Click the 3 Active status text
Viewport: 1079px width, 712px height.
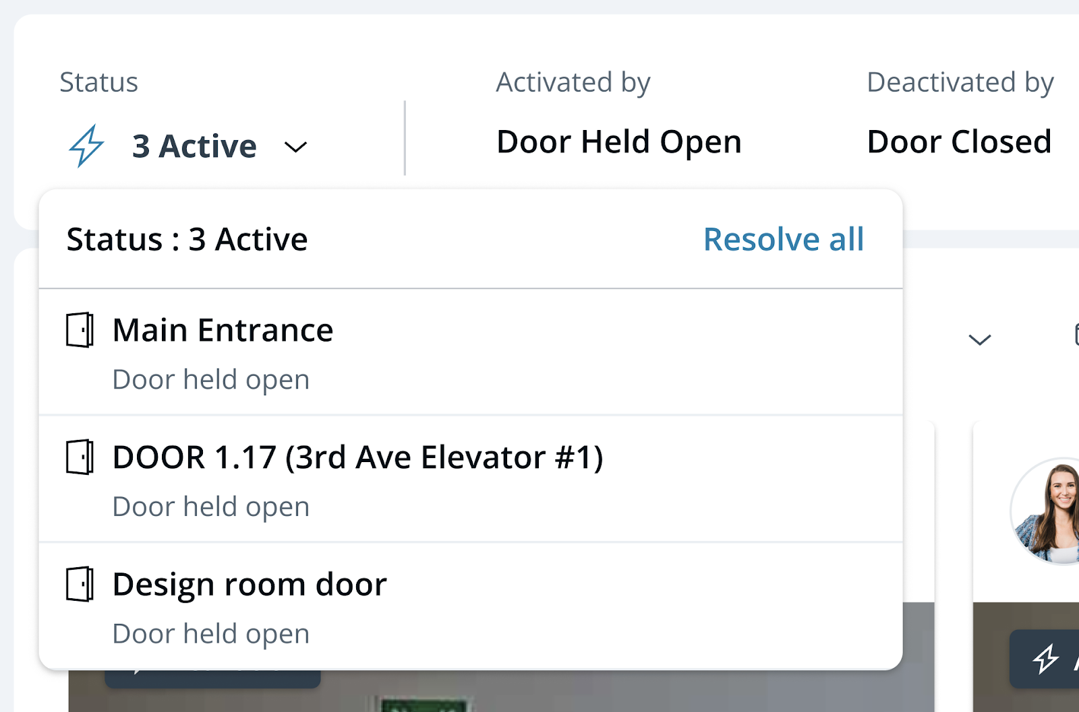point(194,146)
